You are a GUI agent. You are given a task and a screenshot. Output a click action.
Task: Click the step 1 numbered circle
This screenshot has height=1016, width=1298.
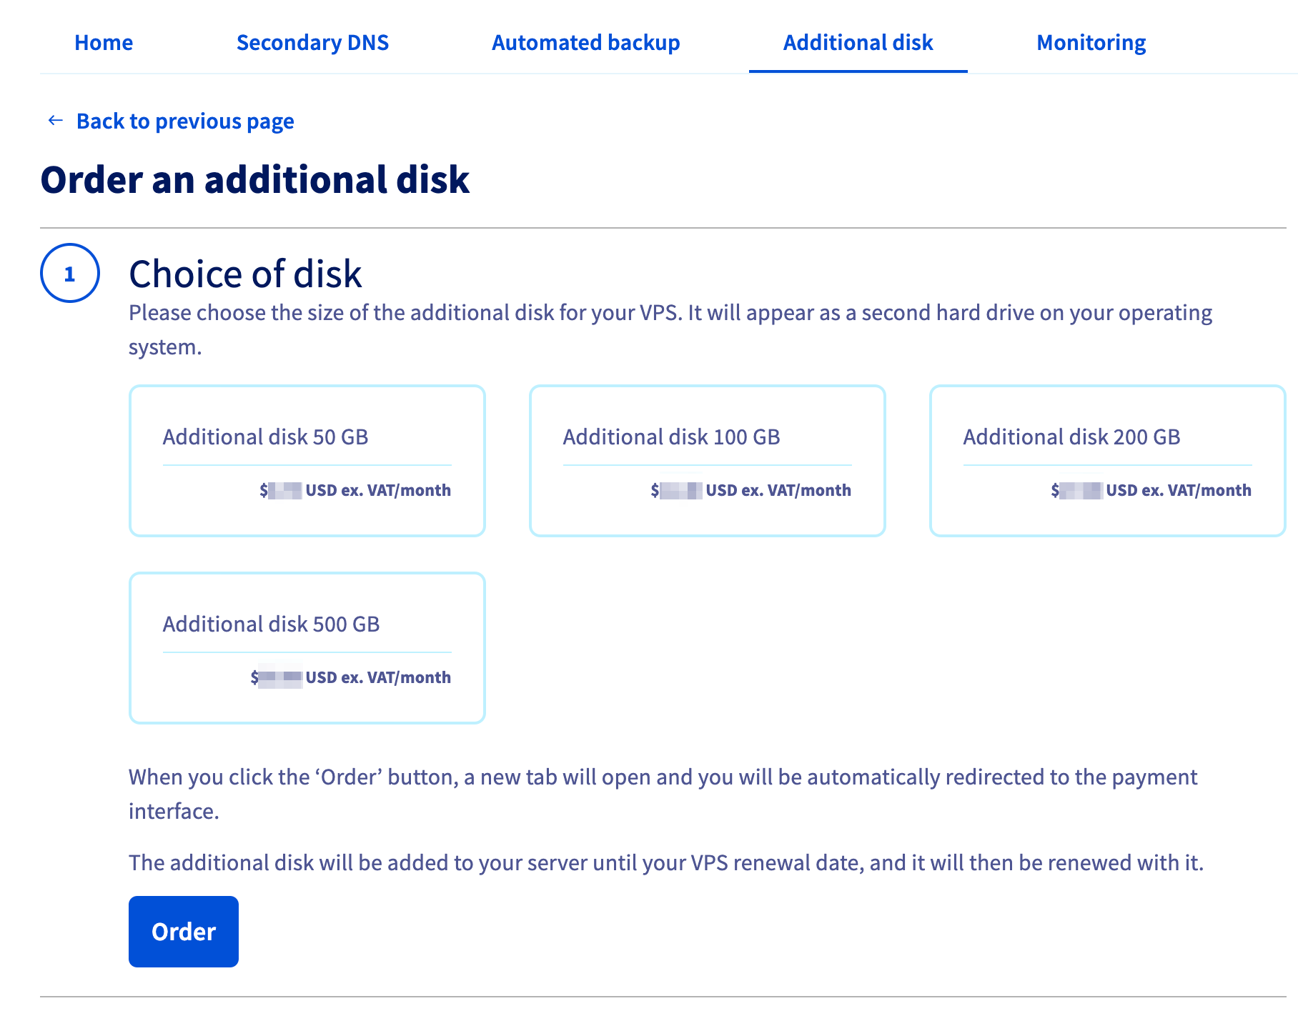coord(69,274)
